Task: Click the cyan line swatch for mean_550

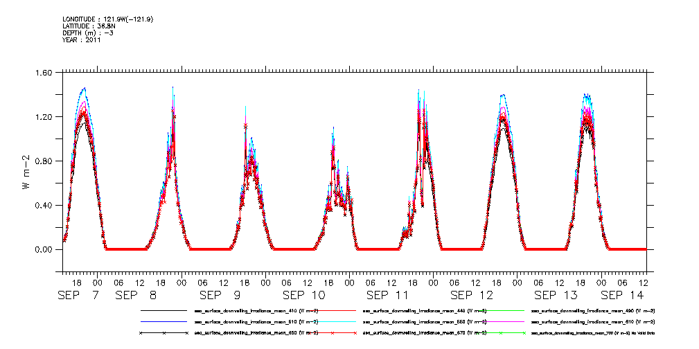Action: click(333, 321)
